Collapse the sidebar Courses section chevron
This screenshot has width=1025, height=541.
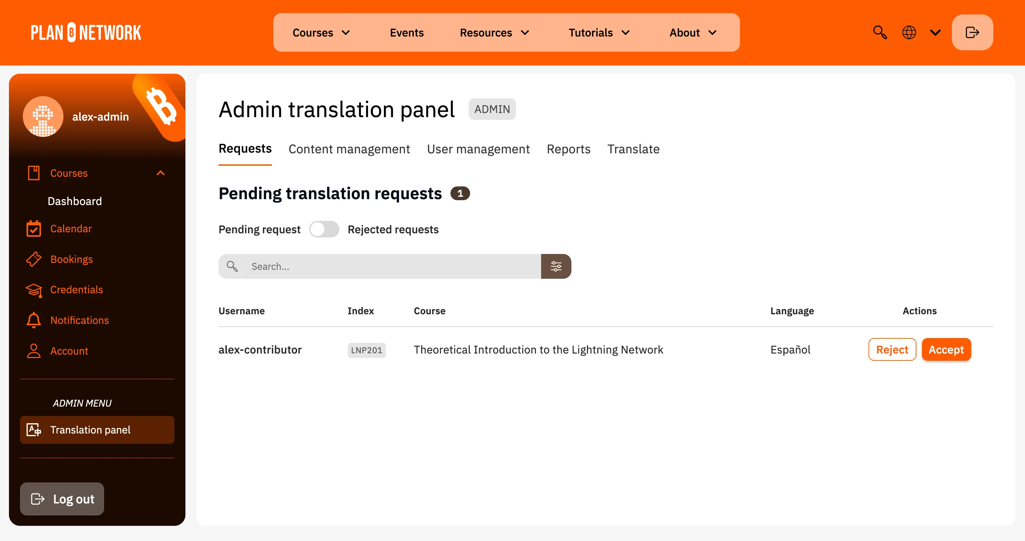pyautogui.click(x=160, y=173)
